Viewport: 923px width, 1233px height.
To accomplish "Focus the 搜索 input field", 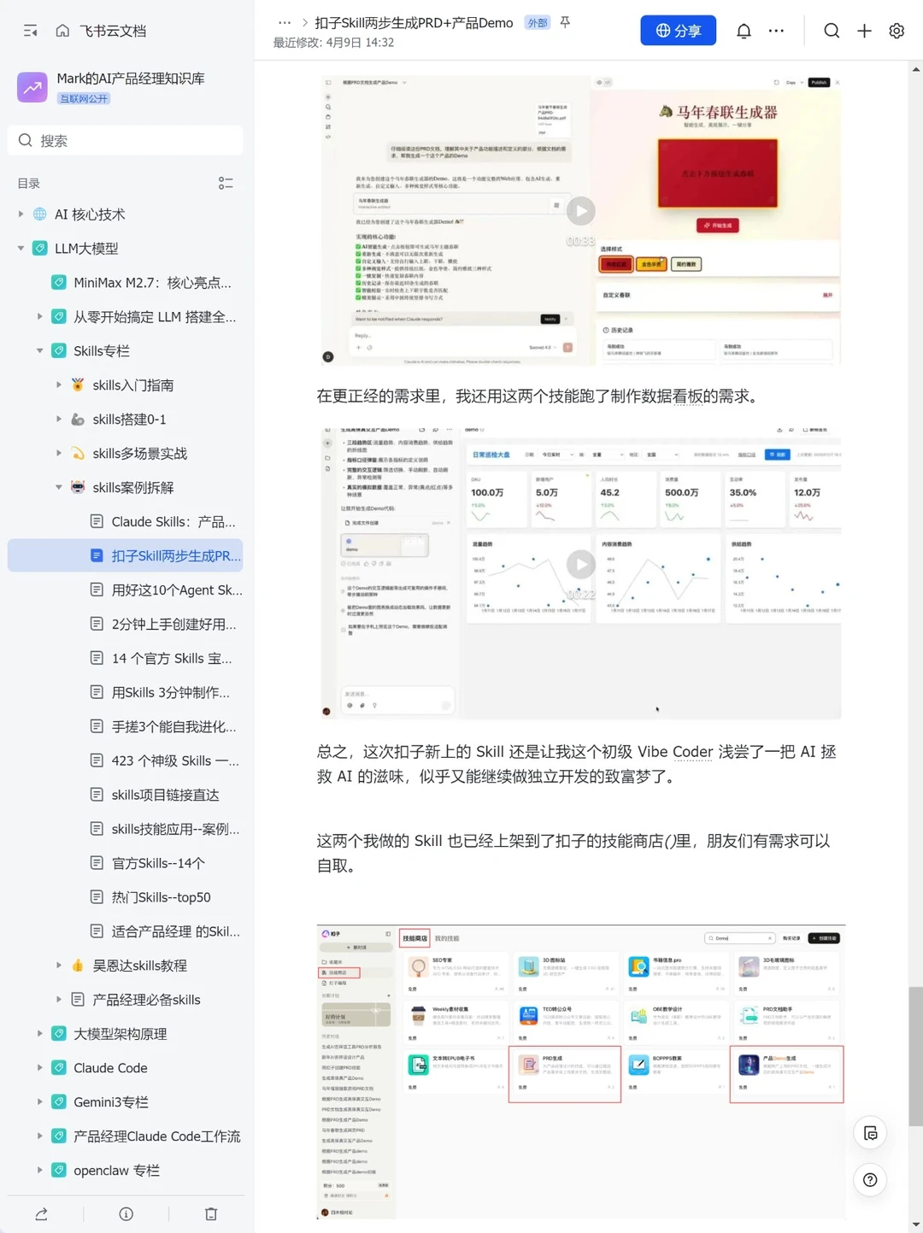I will click(x=126, y=140).
